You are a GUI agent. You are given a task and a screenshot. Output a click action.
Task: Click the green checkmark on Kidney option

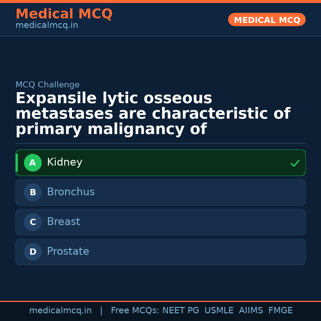pos(295,163)
